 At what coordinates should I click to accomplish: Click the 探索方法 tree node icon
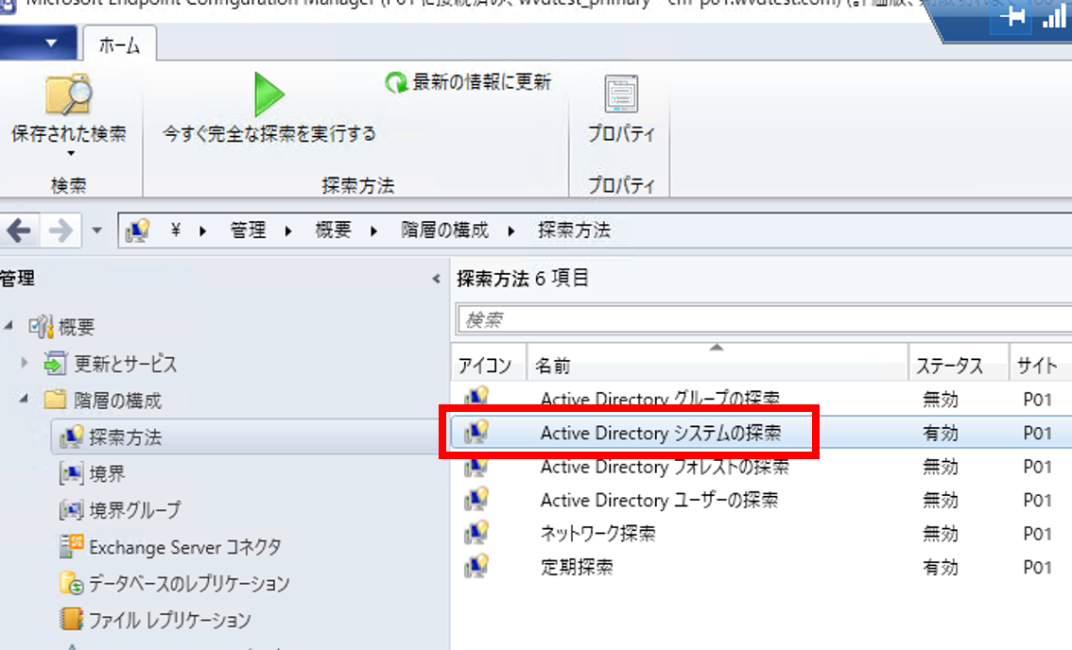click(71, 436)
